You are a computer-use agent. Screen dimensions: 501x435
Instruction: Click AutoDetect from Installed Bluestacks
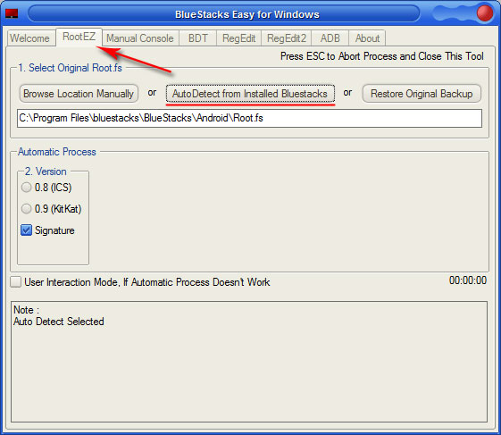pos(250,94)
